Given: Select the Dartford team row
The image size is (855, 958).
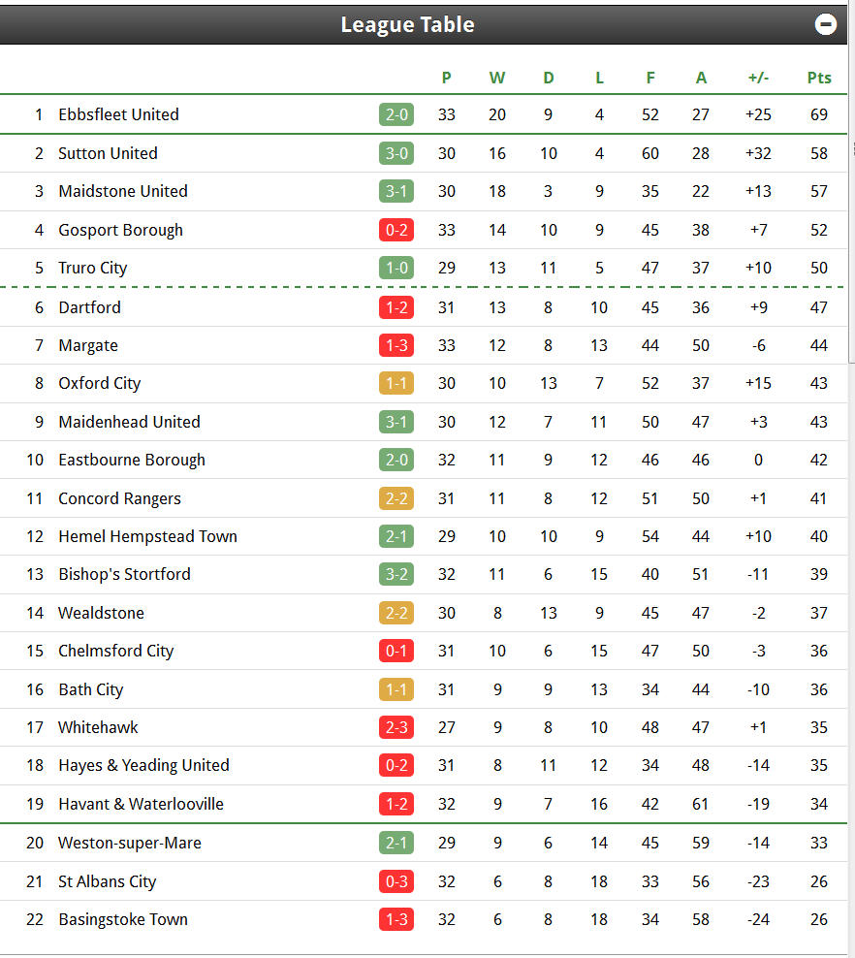Looking at the screenshot, I should 424,307.
